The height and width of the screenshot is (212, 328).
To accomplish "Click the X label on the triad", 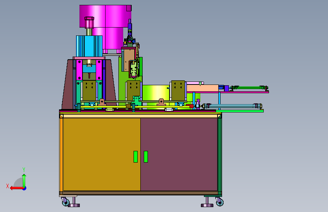I will point(8,186).
